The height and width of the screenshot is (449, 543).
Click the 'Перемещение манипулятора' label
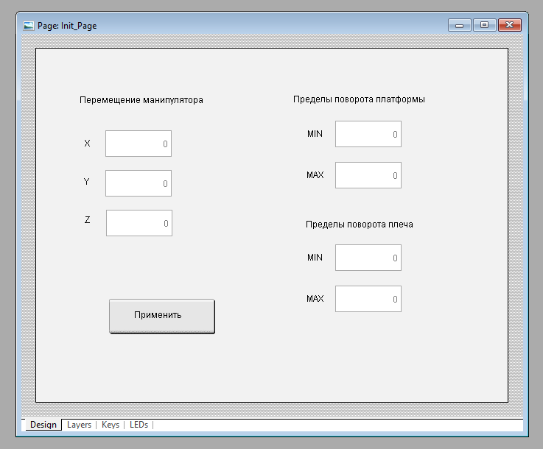click(141, 100)
